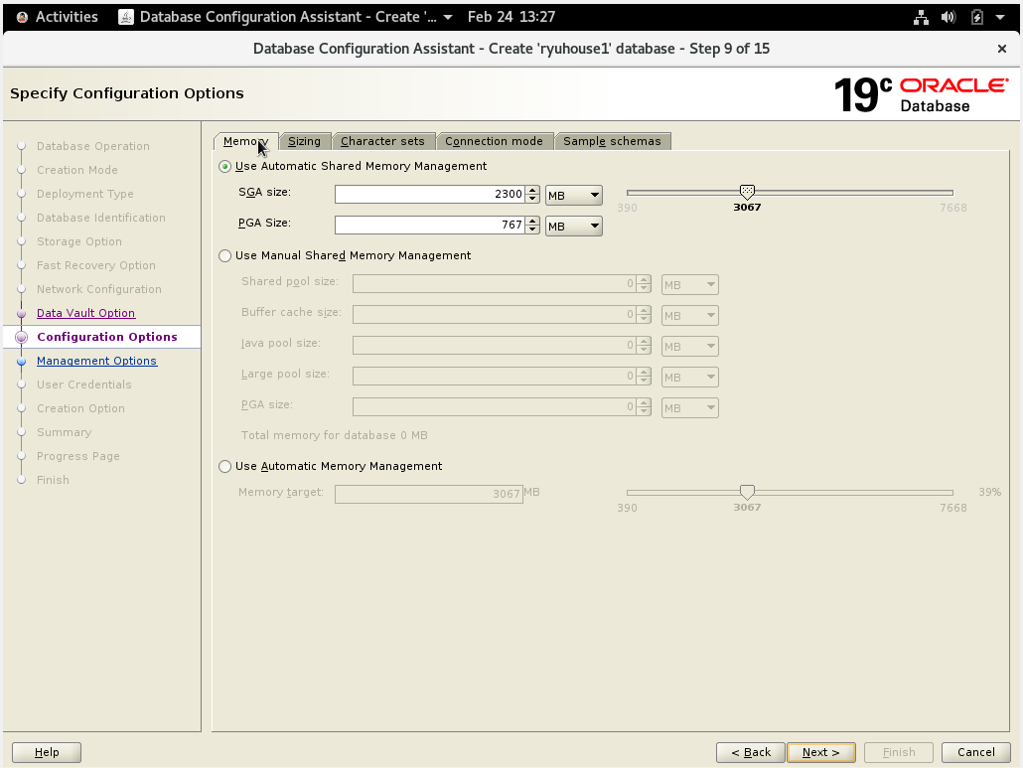The width and height of the screenshot is (1023, 768).
Task: Click the Summary step label
Action: (x=64, y=432)
